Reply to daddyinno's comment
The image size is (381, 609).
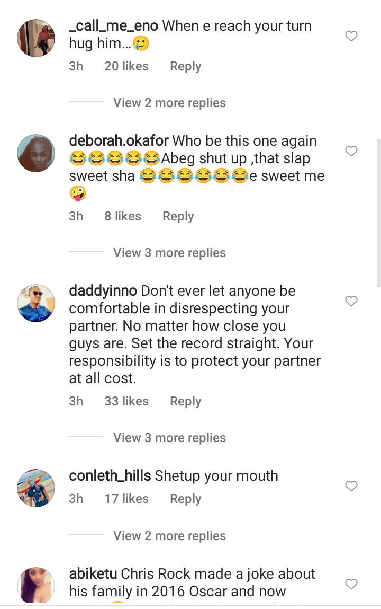click(185, 401)
